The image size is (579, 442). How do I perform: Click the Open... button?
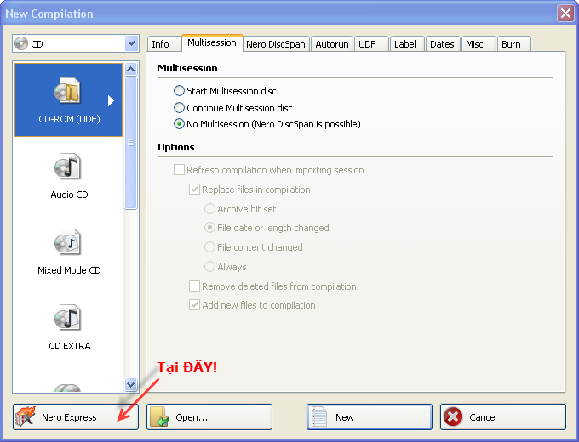coord(209,417)
